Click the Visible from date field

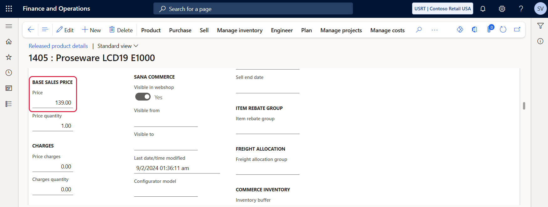pos(166,122)
